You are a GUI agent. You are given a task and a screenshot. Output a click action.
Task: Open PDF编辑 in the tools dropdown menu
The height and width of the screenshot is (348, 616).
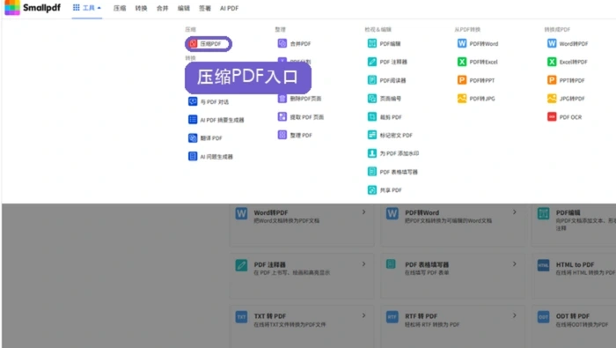coord(384,43)
